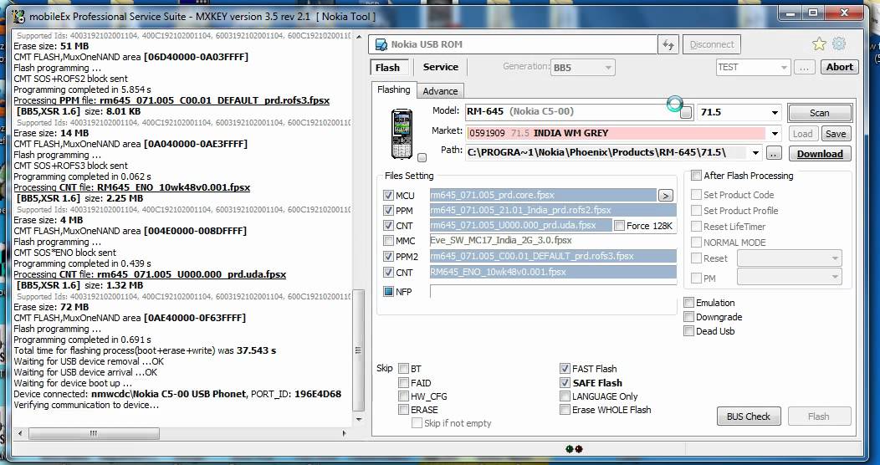Click 'Processing PPM file' rofs3 log line

(x=171, y=100)
